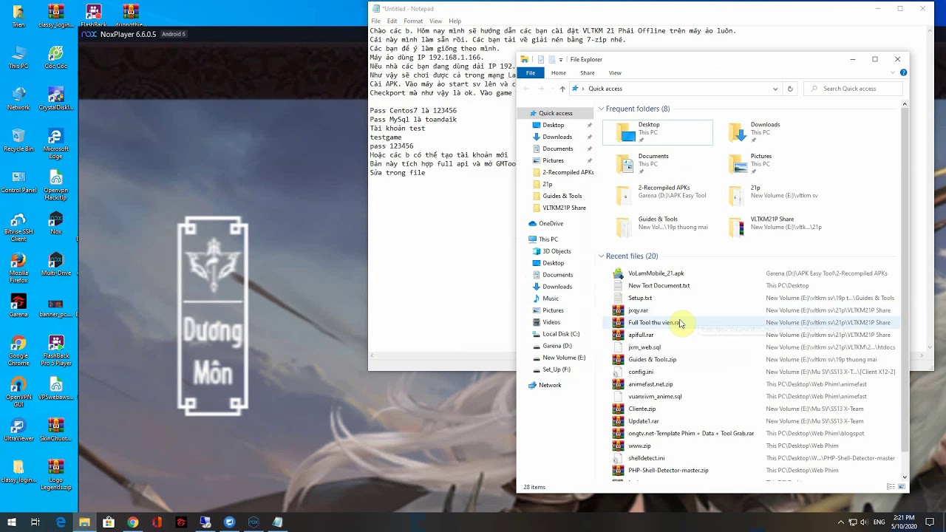Viewport: 946px width, 532px height.
Task: Open UltraViewer desktop shortcut
Action: (18, 428)
